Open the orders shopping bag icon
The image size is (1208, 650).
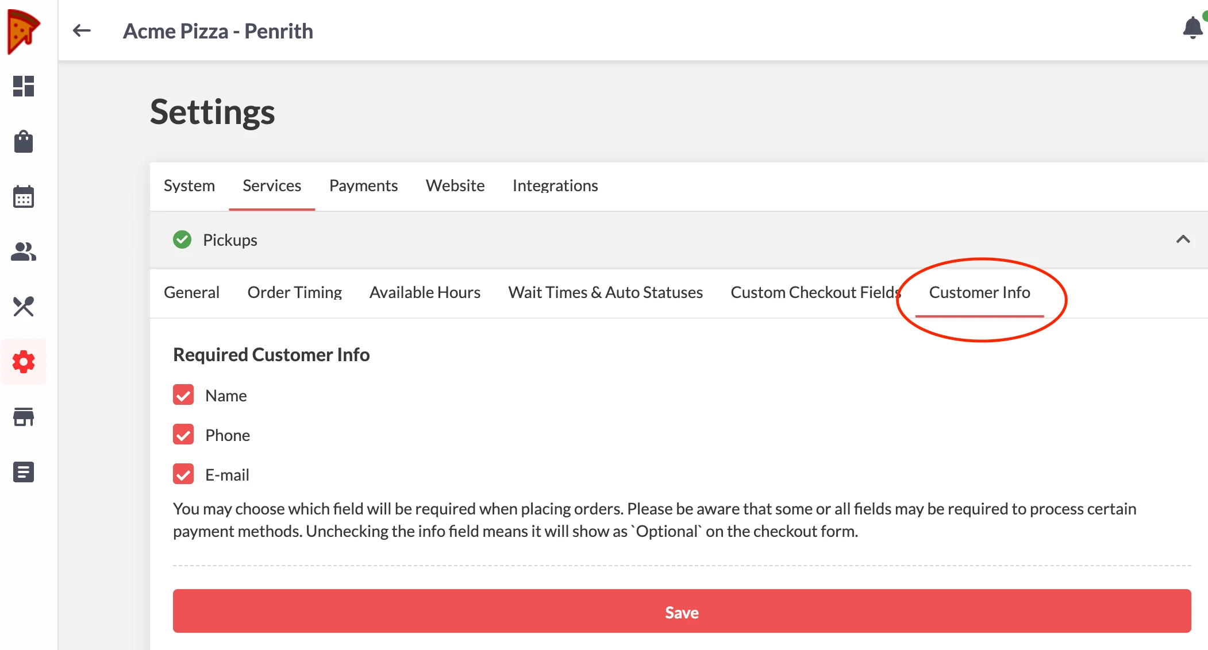(x=24, y=141)
